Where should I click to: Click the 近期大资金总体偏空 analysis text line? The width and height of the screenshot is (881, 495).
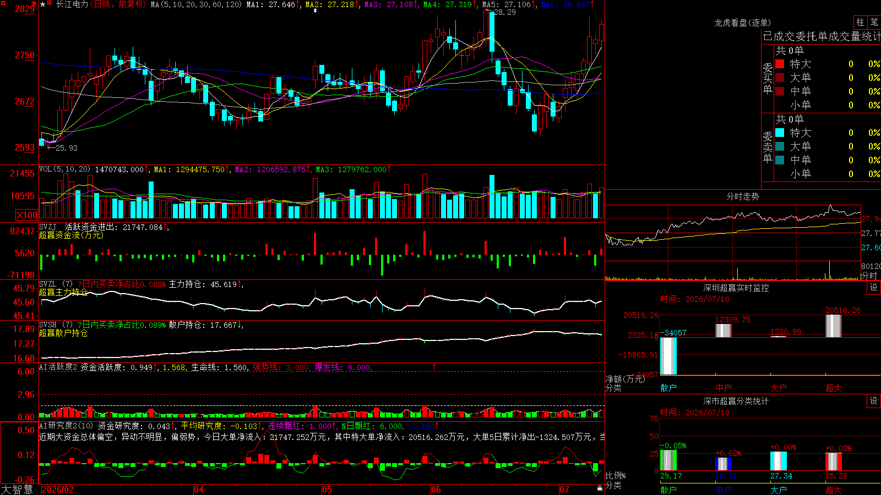[x=322, y=437]
